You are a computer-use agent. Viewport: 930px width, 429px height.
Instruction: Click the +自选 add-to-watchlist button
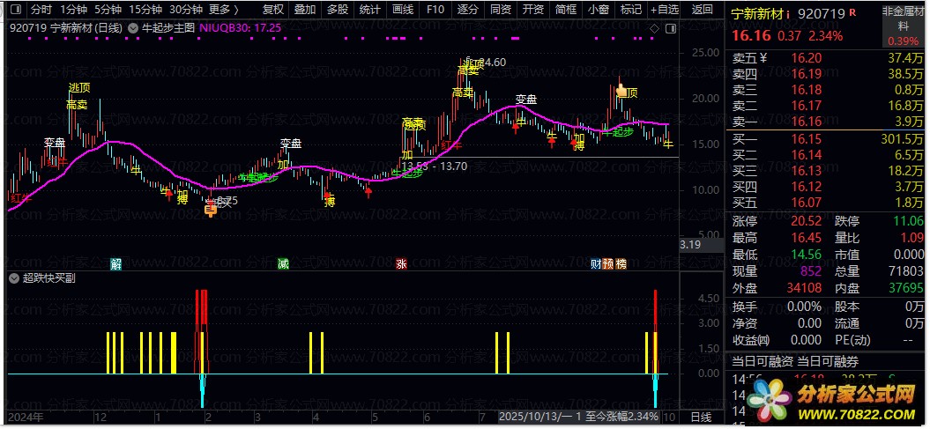663,10
